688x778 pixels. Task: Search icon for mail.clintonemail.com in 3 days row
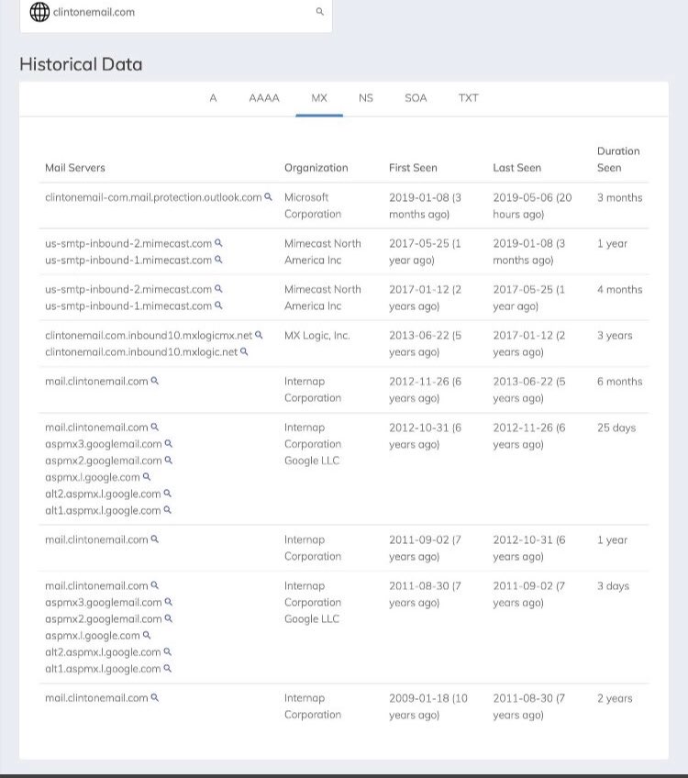pyautogui.click(x=155, y=585)
